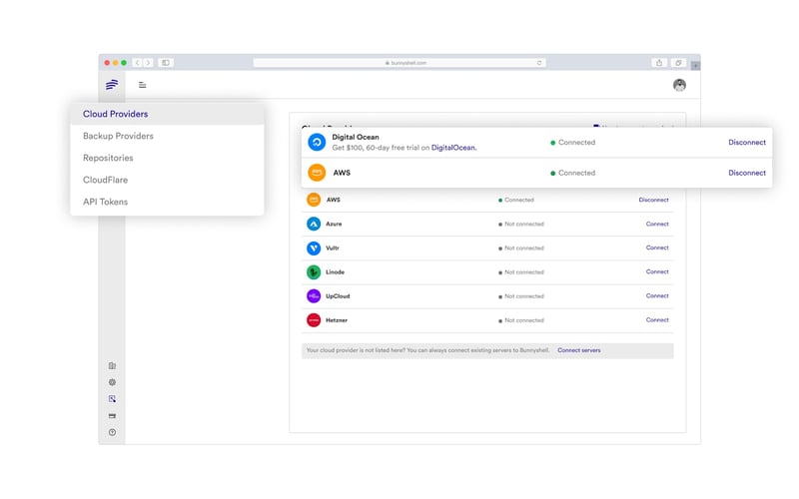
Task: Click AWS logo in enlarged card
Action: (x=317, y=173)
